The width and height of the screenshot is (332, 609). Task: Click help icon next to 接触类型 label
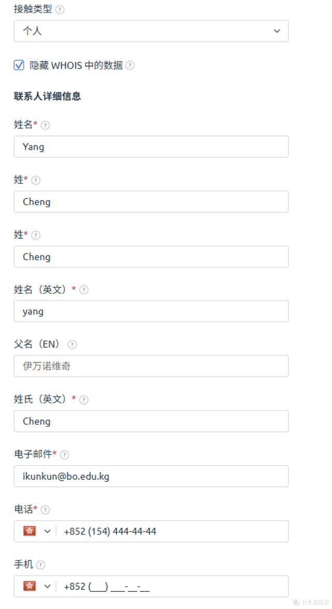click(60, 10)
